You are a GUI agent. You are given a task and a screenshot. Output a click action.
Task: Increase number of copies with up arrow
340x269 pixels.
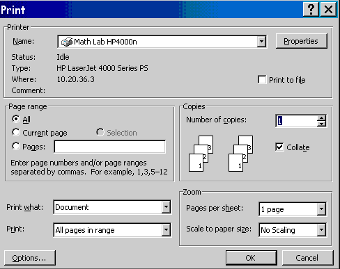[321, 118]
